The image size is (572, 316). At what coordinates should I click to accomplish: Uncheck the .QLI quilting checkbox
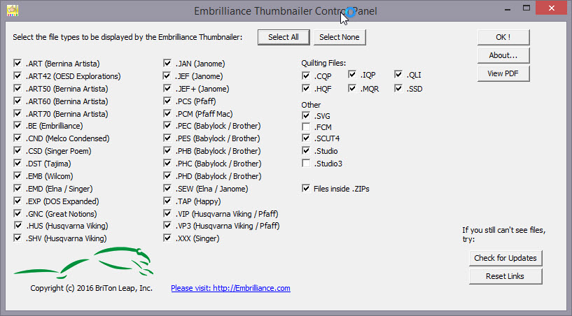coord(399,76)
